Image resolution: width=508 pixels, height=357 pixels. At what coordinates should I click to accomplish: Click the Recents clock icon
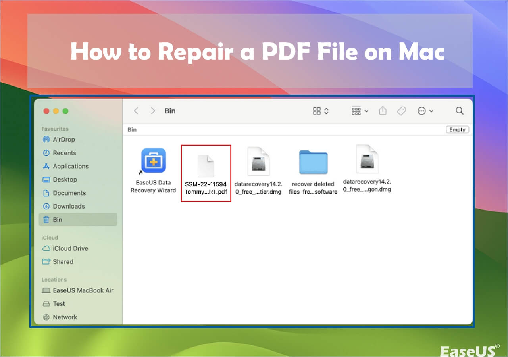click(46, 153)
